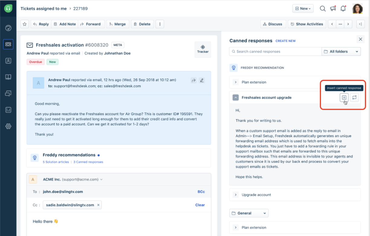The height and width of the screenshot is (236, 370).
Task: Open the Tickets icon in sidebar
Action: click(8, 44)
